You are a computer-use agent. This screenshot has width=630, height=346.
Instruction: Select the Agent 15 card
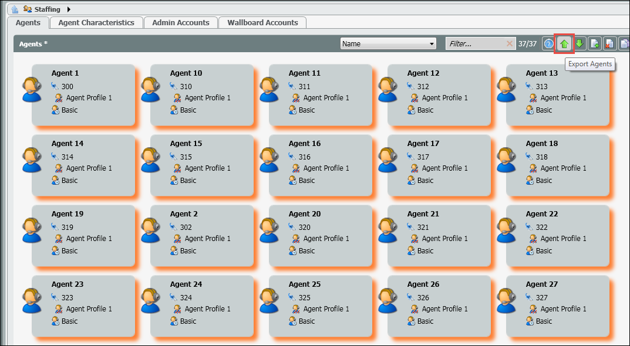(202, 161)
